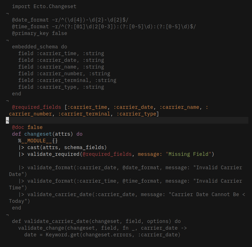
Task: Click the embedded_schema do keyword
Action: 39,47
